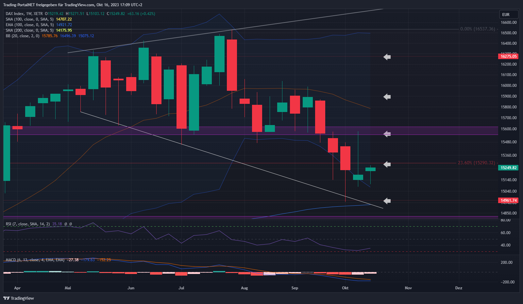Screen dimensions: 523x304
Task: Select the DAX Index, 1W, XETR legend title
Action: point(24,14)
